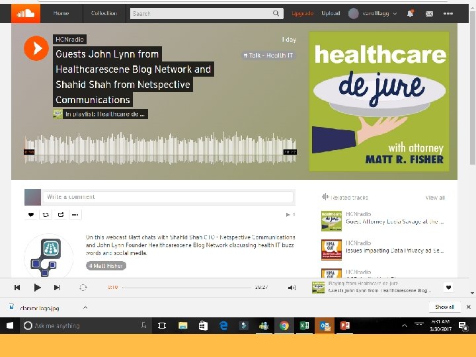Click the Upgrade link

click(302, 13)
